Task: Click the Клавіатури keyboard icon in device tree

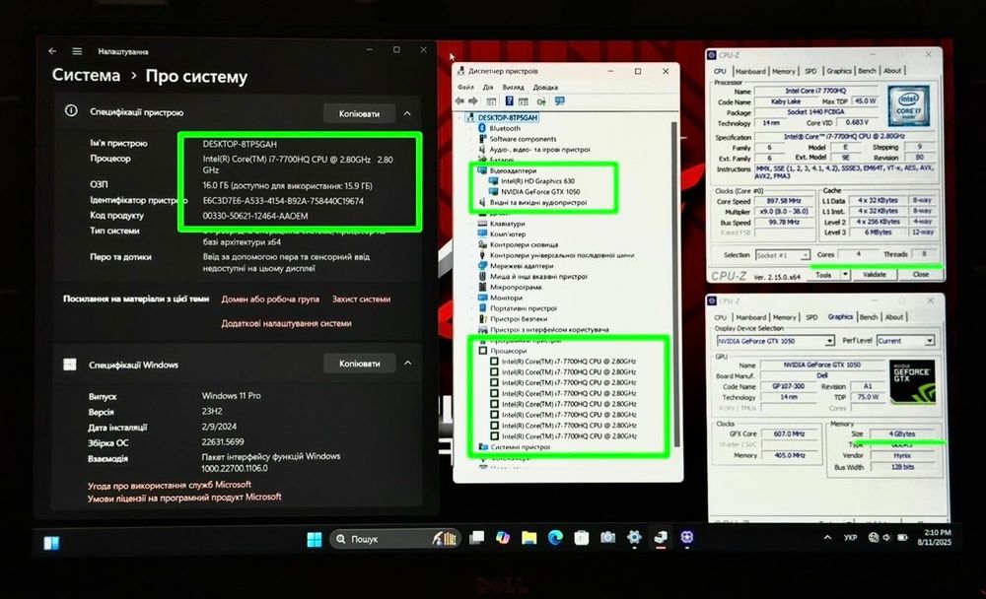Action: [482, 223]
